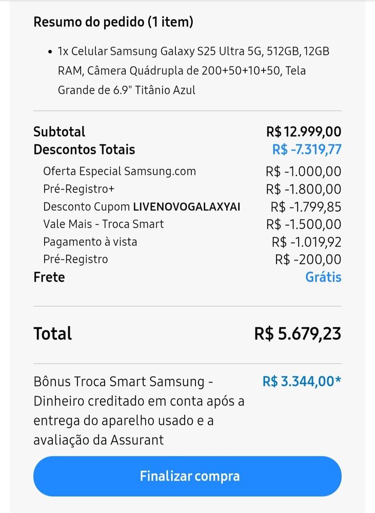The image size is (375, 513).
Task: Click the Descontos Totais label
Action: click(x=84, y=150)
